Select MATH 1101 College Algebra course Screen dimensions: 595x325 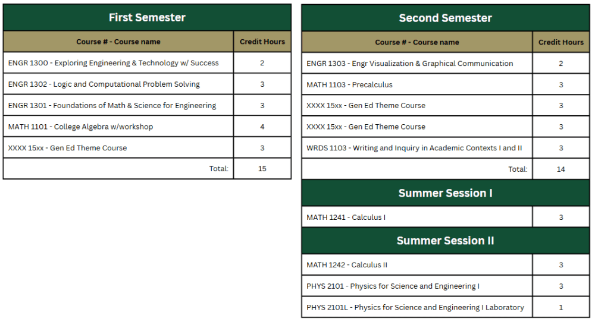point(81,127)
